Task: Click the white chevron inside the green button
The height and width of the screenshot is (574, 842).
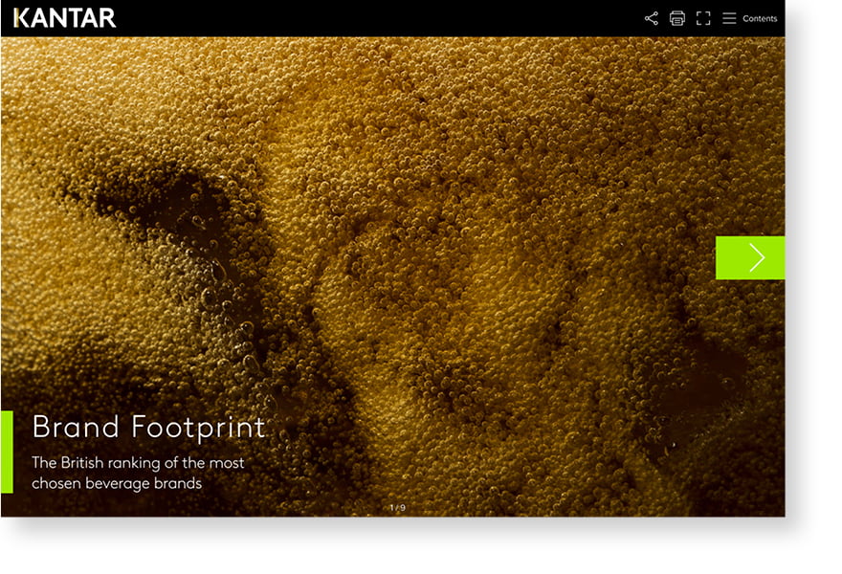Action: point(757,257)
